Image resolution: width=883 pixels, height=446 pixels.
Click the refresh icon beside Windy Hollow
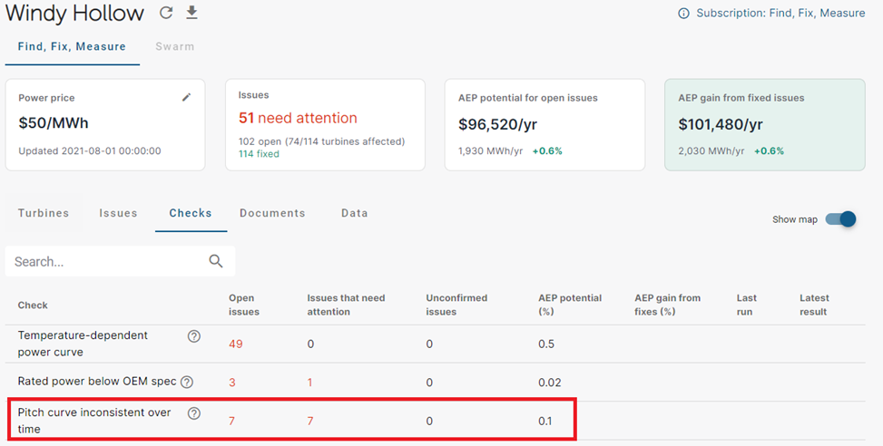(x=165, y=13)
